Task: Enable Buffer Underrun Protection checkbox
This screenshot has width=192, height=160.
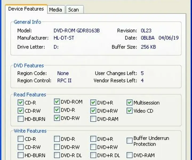Action: click(x=130, y=141)
